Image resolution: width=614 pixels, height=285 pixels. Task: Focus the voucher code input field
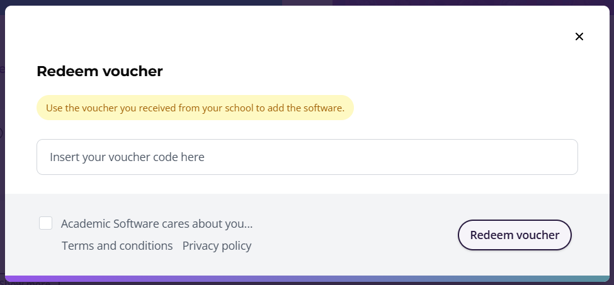point(307,157)
